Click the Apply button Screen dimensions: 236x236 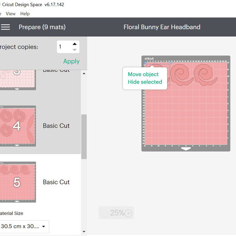71,61
